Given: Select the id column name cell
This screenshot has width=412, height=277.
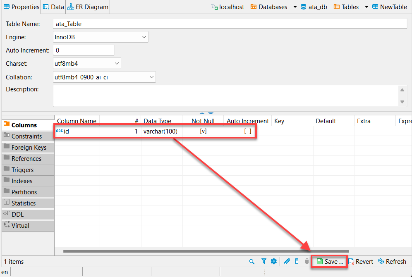Looking at the screenshot, I should tap(77, 131).
